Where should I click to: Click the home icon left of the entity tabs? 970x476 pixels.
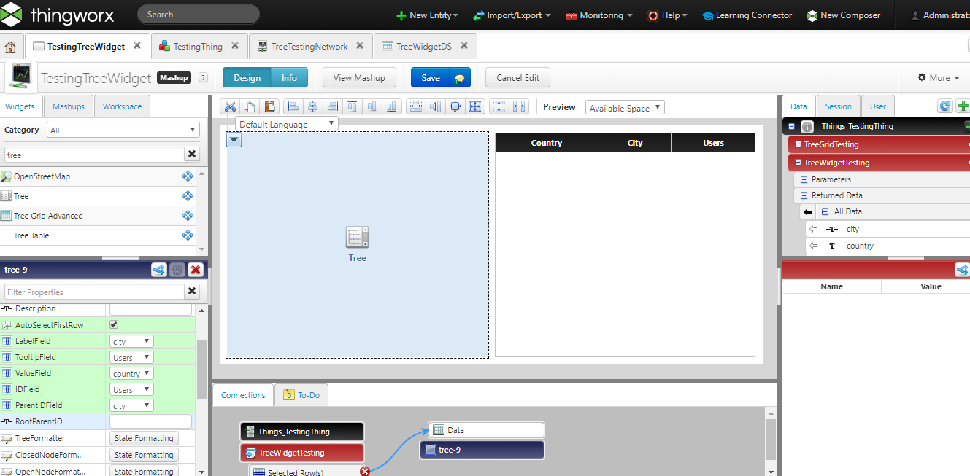pos(10,45)
